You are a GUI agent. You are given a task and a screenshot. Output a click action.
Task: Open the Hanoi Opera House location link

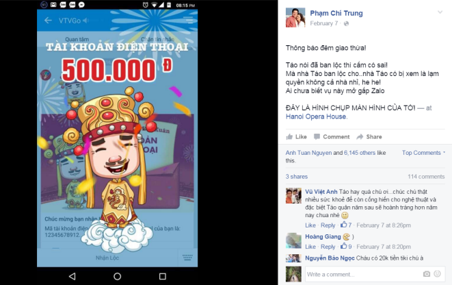(317, 116)
